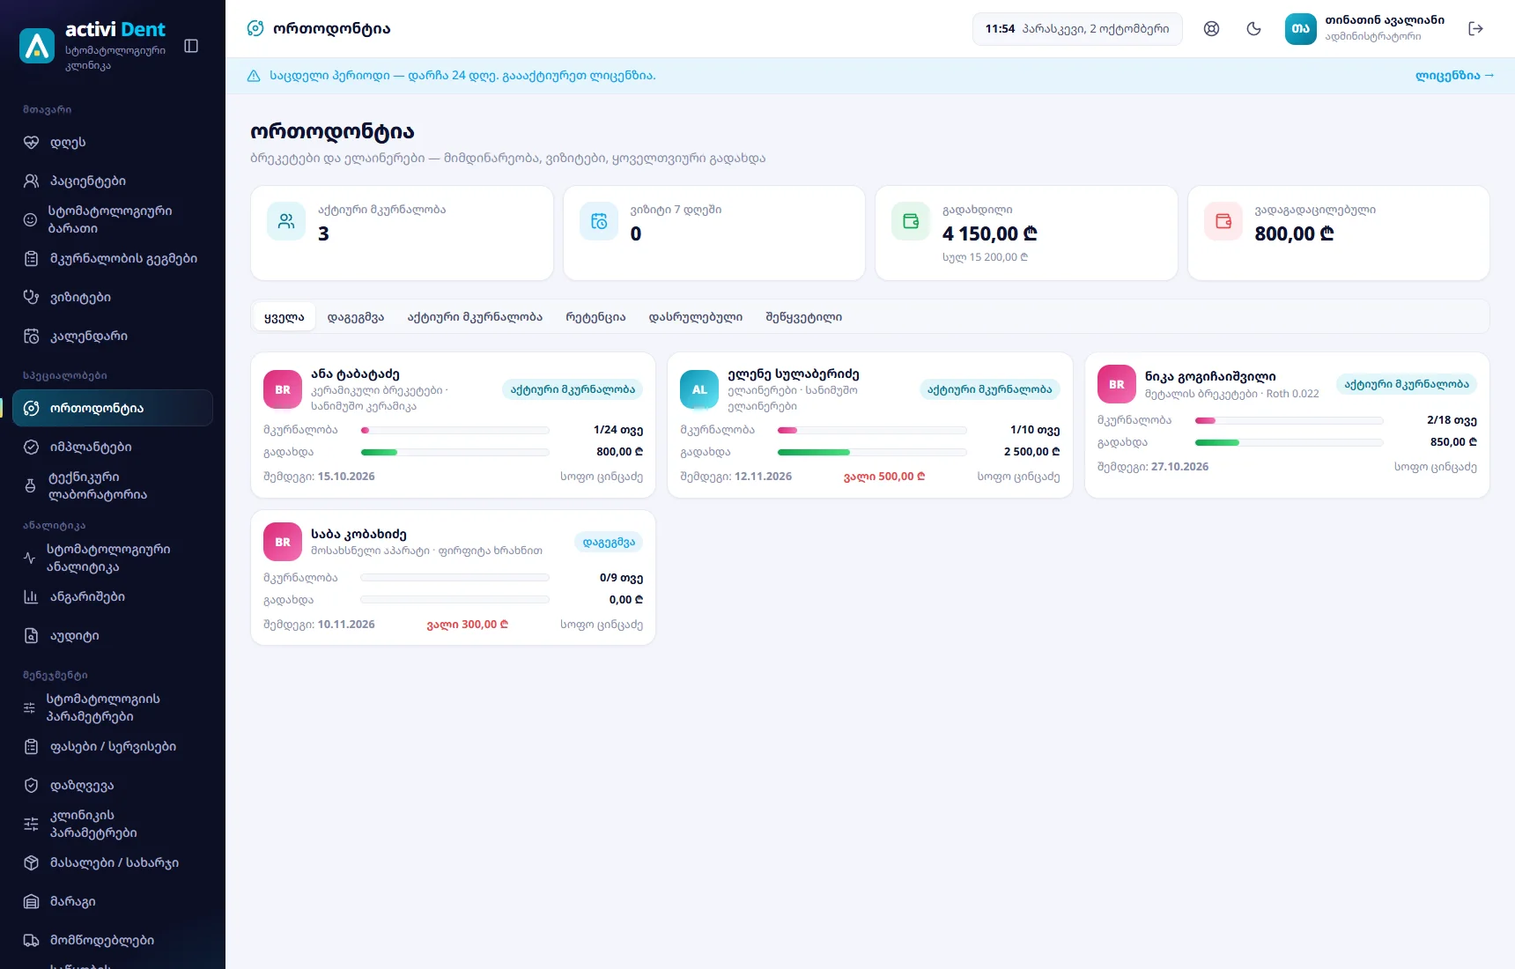Open საბა კობახიძე patient card
Viewport: 1515px width, 969px height.
tap(453, 577)
